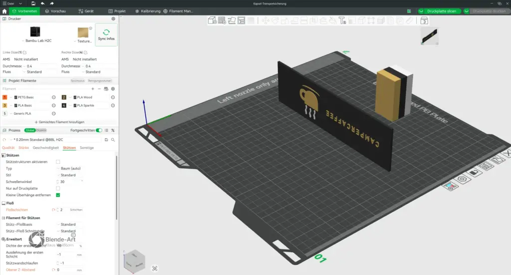Remove Generic PLA filament via minus circle
This screenshot has width=511, height=275.
coord(54,113)
